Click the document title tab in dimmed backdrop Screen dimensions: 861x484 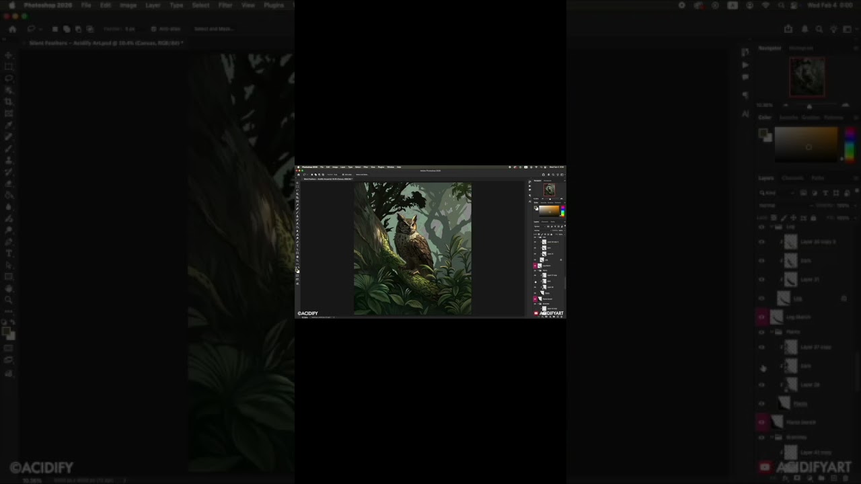[x=106, y=43]
